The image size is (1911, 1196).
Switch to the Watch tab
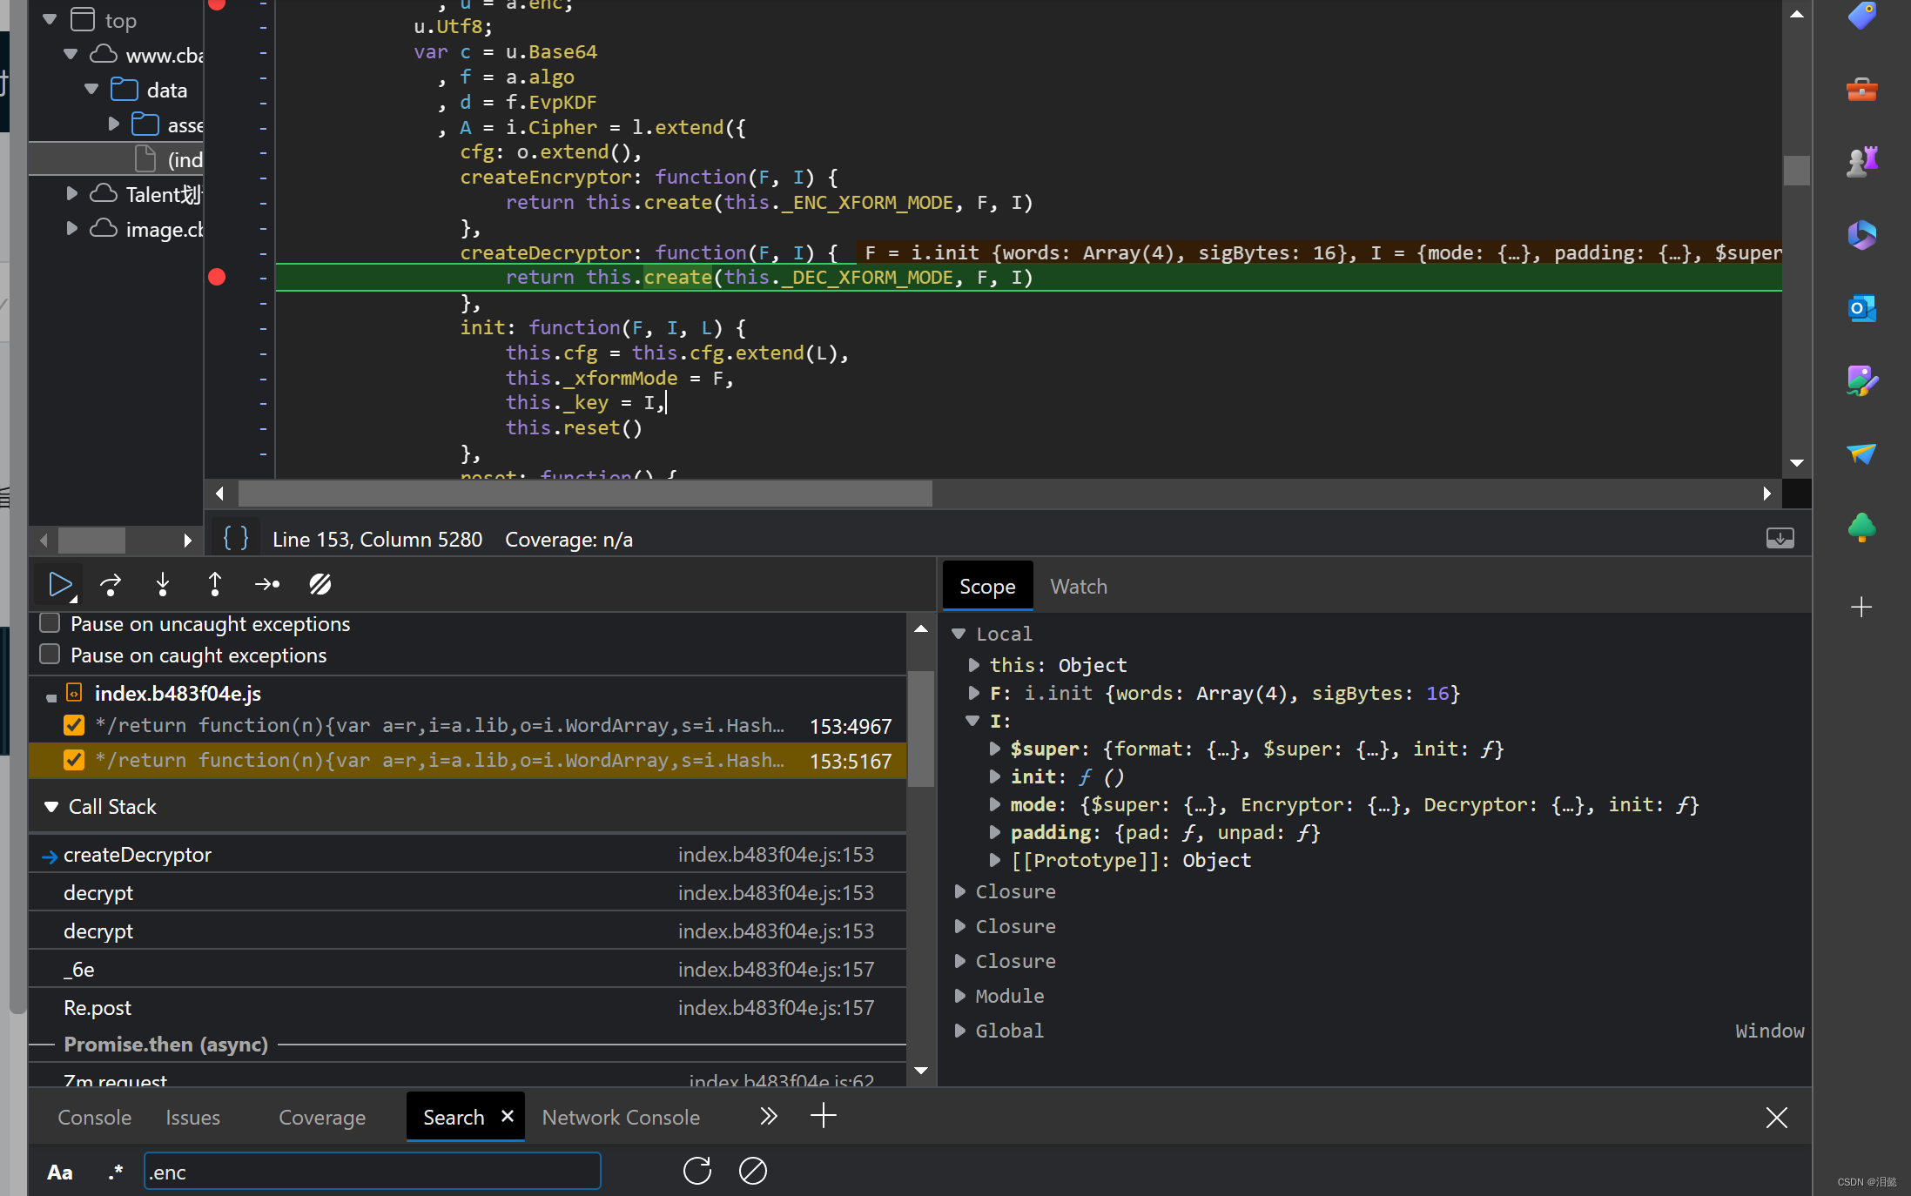[1079, 586]
